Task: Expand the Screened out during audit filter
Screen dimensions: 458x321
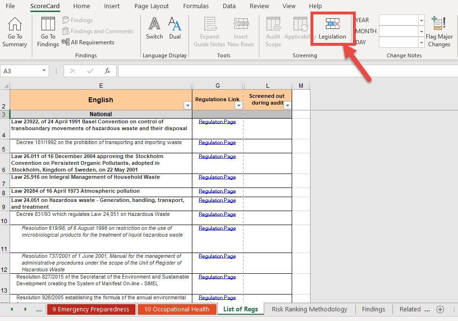Action: 288,106
